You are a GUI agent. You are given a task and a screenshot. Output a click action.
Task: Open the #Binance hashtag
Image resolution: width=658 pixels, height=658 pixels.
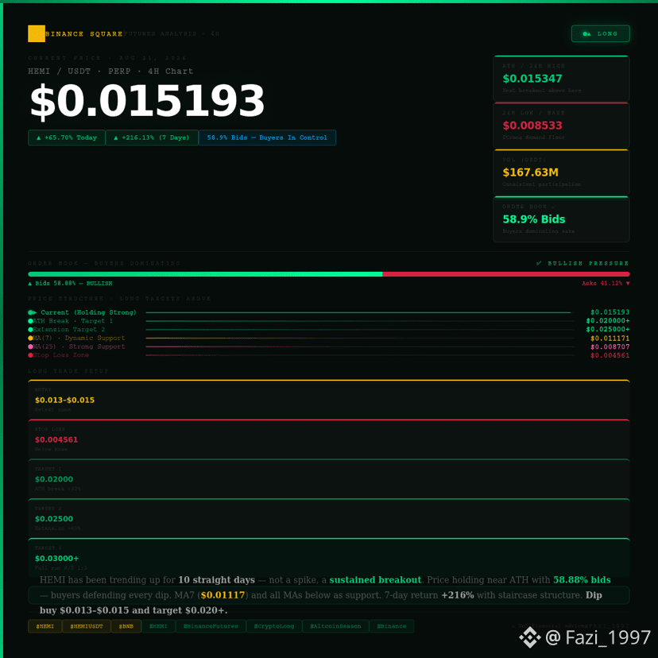click(392, 626)
